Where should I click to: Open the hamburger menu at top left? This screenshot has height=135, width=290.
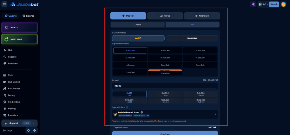click(5, 4)
